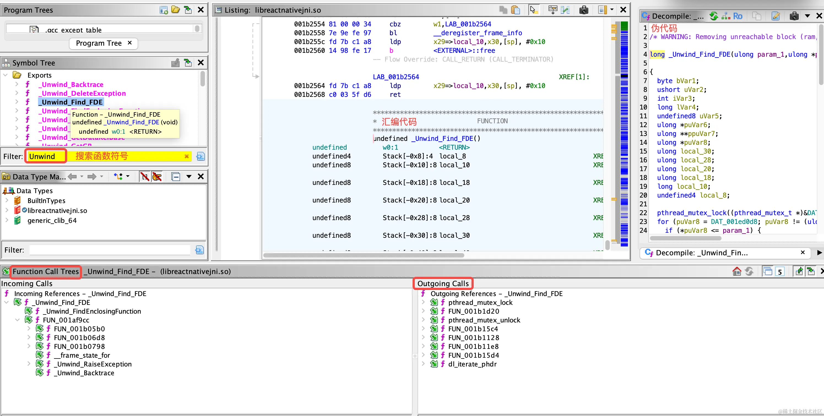Viewport: 824px width, 416px height.
Task: Click _Unwind_Find_FDE function name in decompiled code
Action: (x=699, y=54)
